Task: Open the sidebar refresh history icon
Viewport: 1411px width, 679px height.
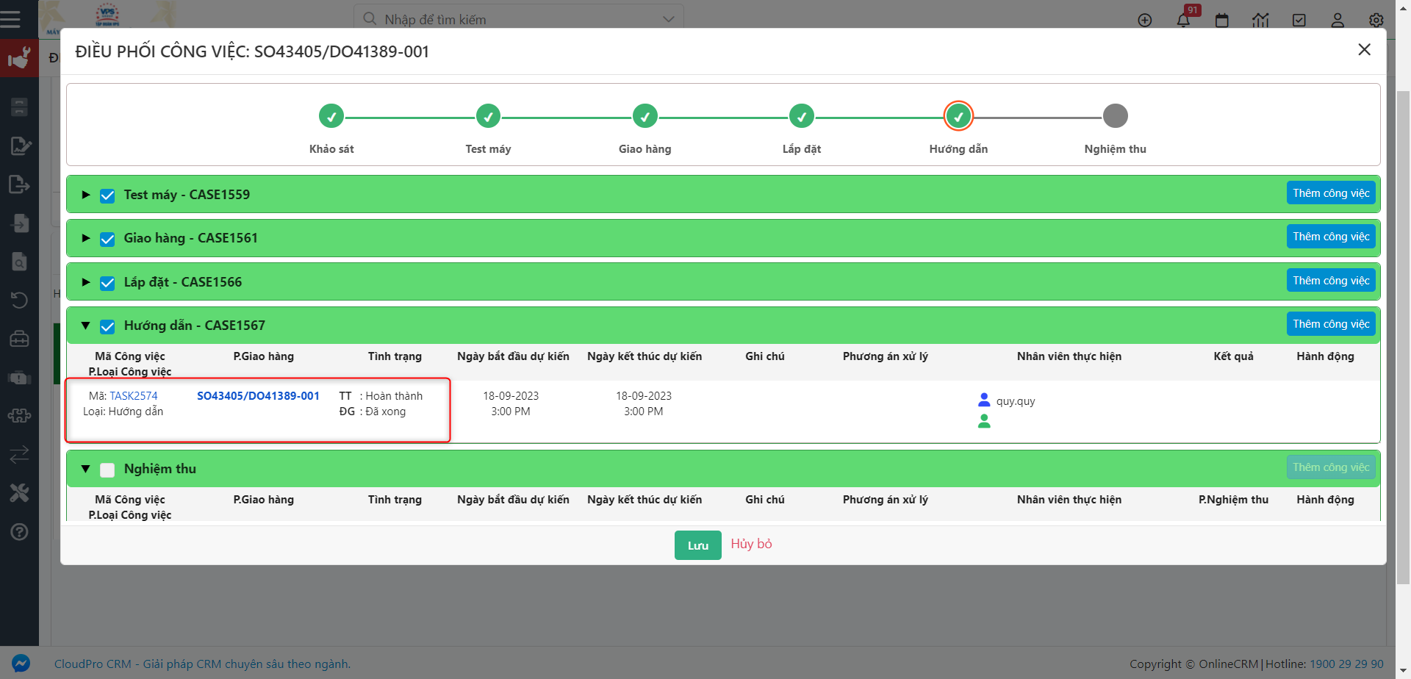Action: (20, 300)
